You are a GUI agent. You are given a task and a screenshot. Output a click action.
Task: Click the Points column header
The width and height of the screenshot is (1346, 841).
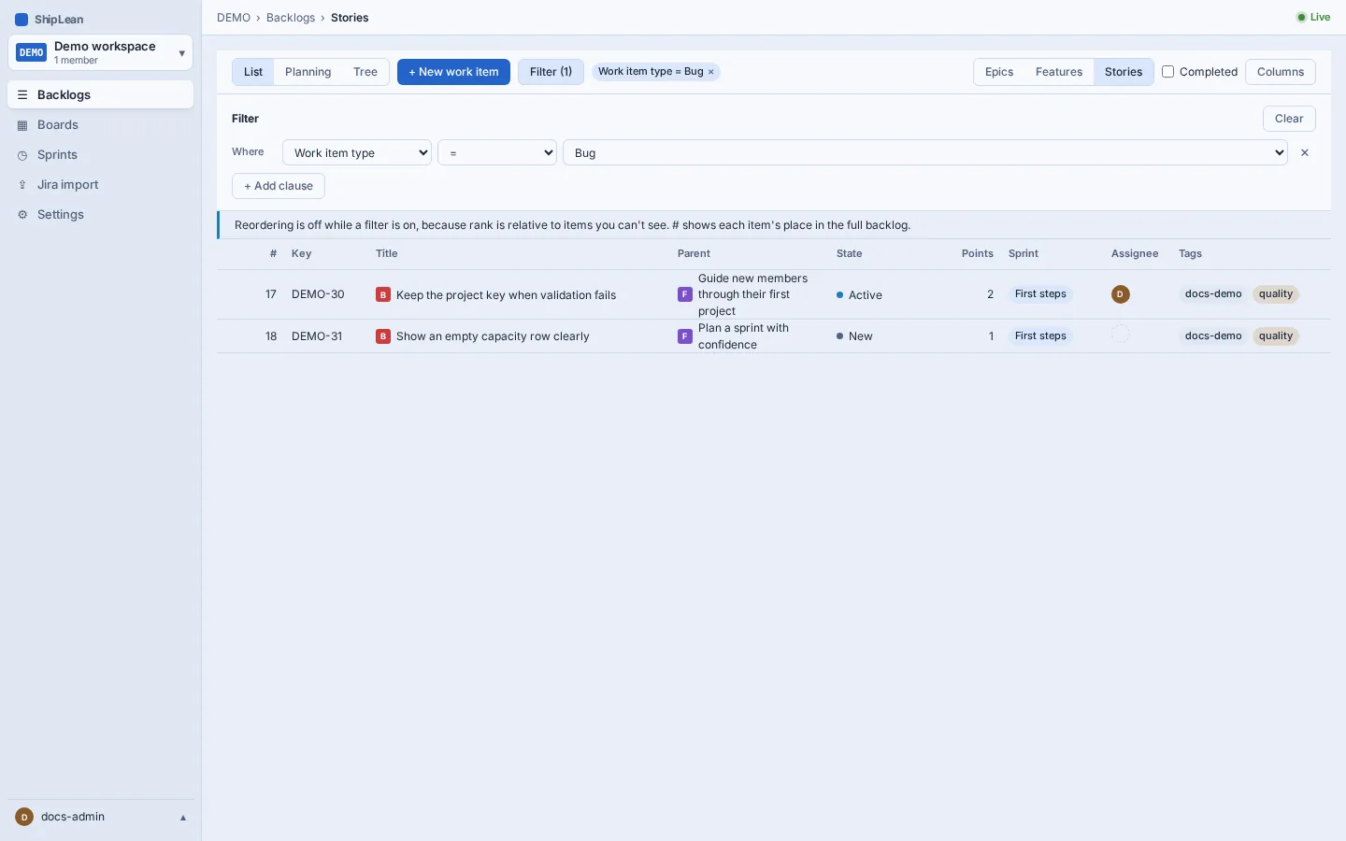pyautogui.click(x=977, y=254)
